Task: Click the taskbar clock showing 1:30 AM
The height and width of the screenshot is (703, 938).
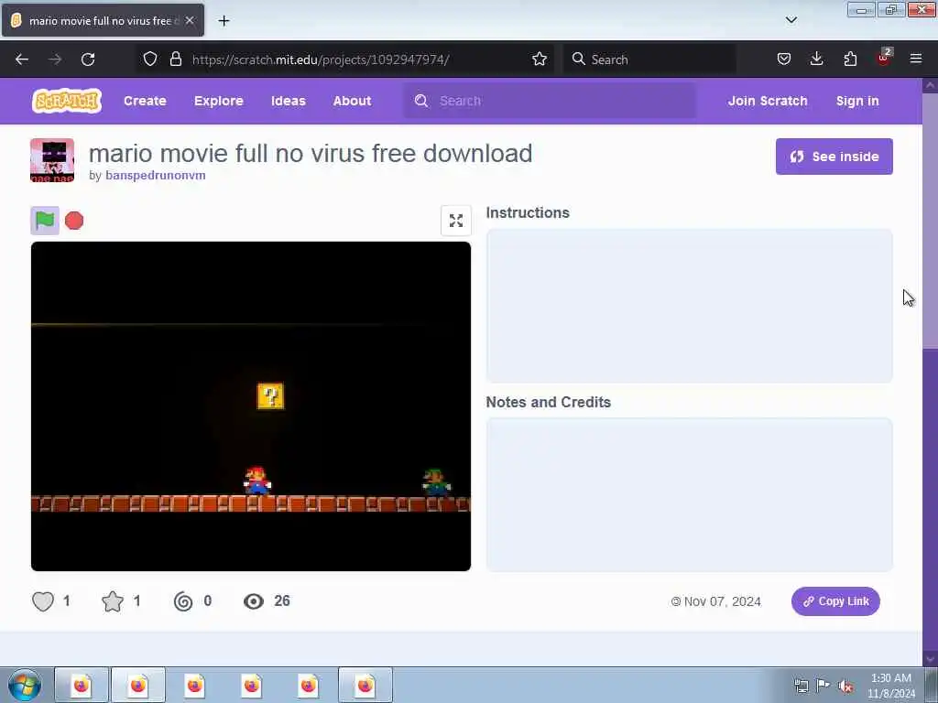Action: tap(891, 686)
